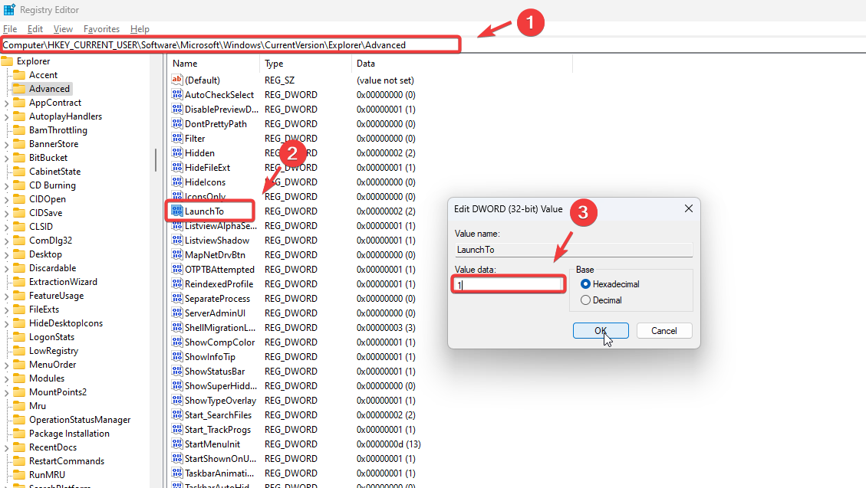Click the MapNetDrvBtn value icon
The image size is (866, 488).
pyautogui.click(x=176, y=255)
